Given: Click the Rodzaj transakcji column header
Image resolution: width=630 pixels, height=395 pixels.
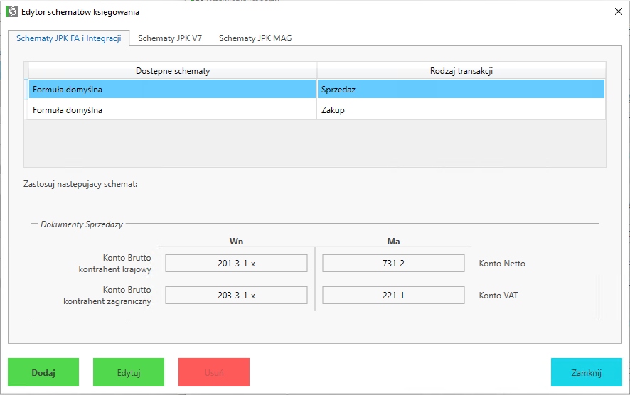Looking at the screenshot, I should 461,71.
